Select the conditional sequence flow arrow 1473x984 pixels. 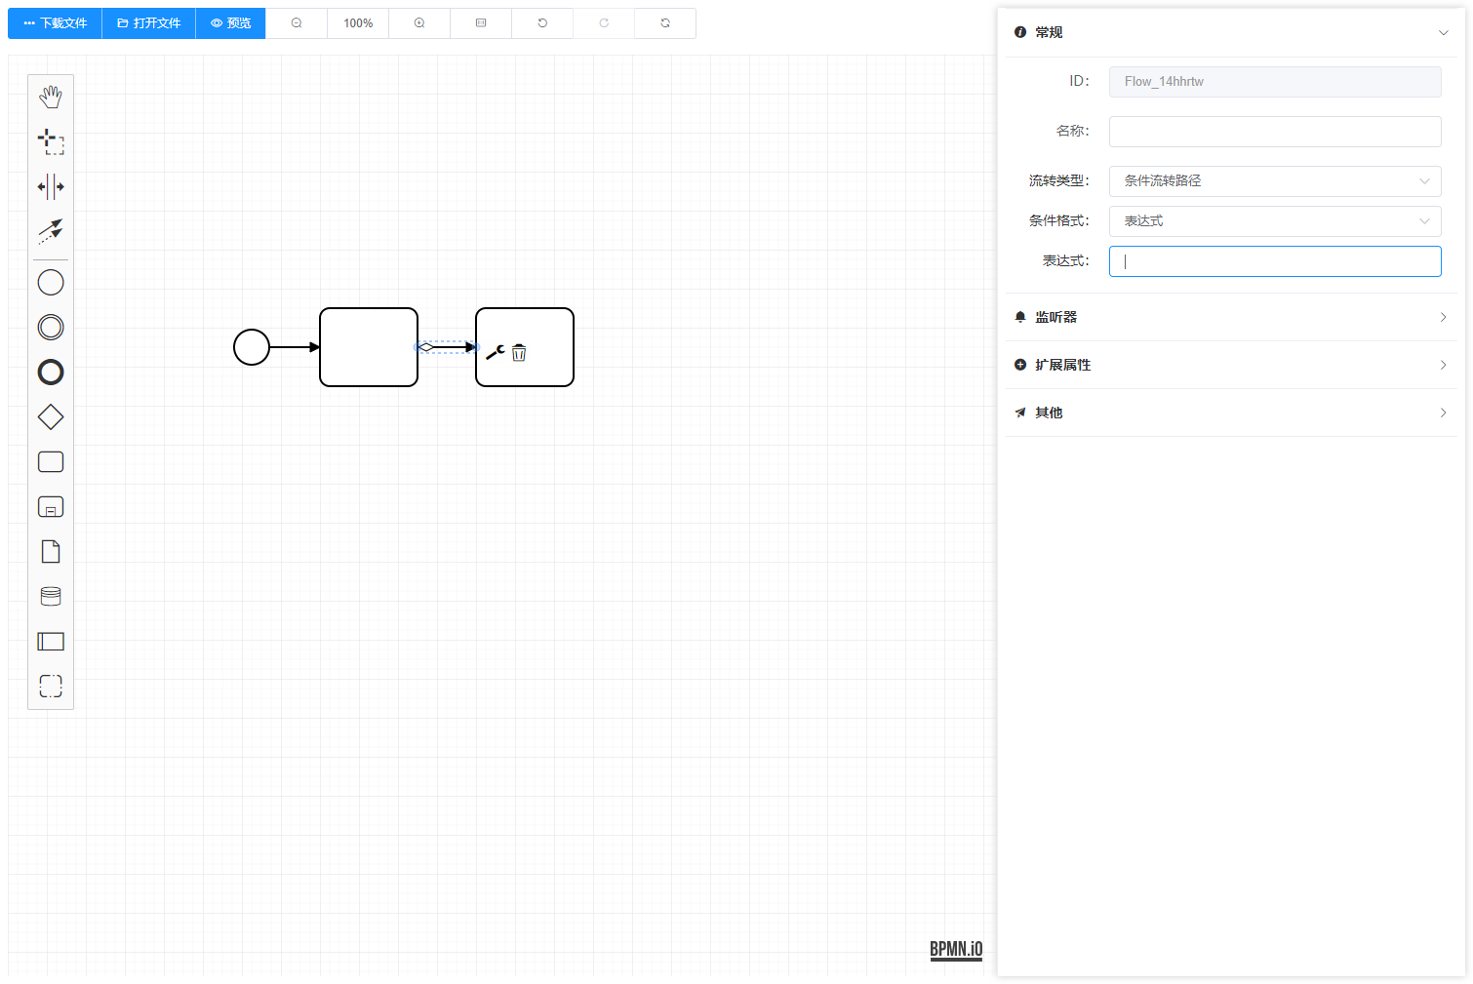coord(447,347)
